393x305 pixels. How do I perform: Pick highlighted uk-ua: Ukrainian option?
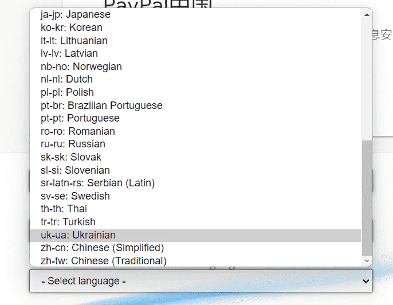[195, 235]
